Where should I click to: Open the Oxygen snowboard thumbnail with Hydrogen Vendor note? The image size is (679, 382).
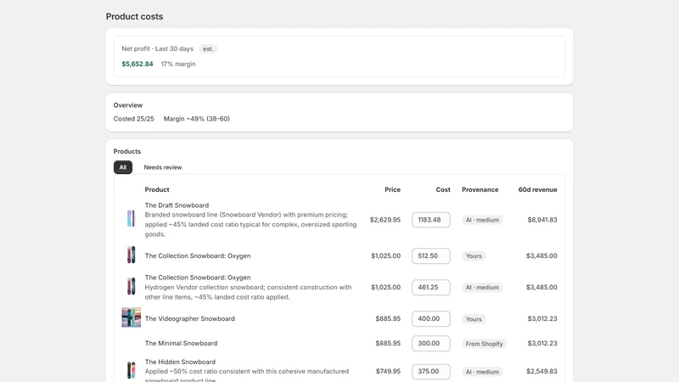point(131,286)
